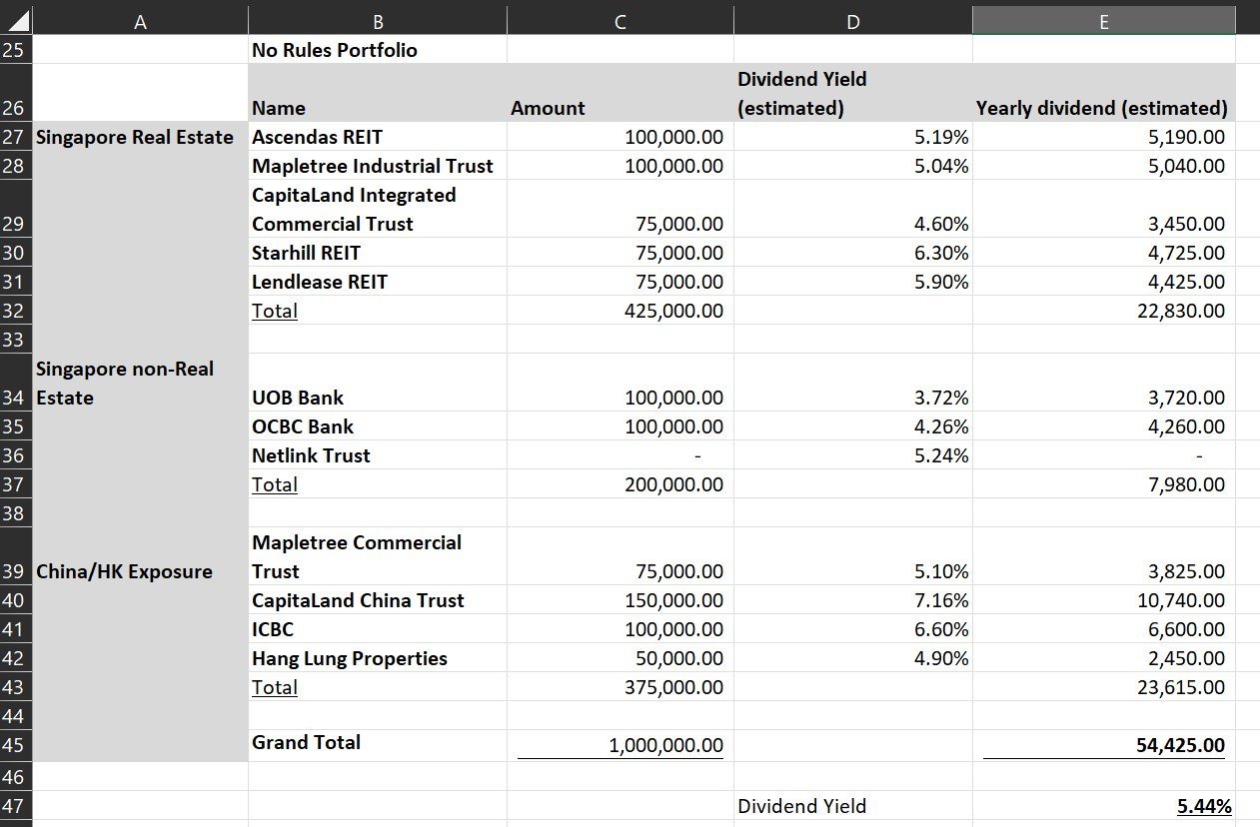Click the 50,000.00 amount cell
Image resolution: width=1260 pixels, height=827 pixels.
pyautogui.click(x=621, y=659)
